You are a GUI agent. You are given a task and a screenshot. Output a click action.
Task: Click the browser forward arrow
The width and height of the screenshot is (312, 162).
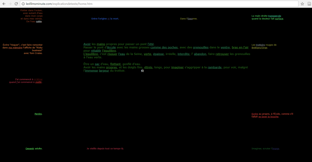(10, 4)
